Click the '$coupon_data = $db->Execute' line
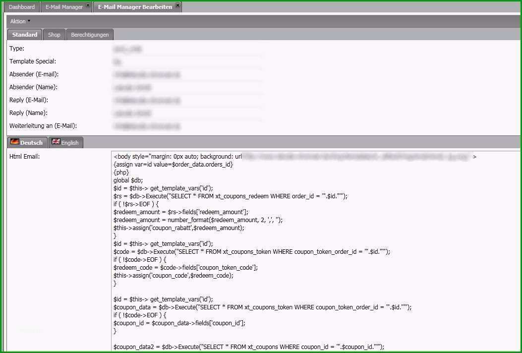This screenshot has height=353, width=522. (262, 307)
